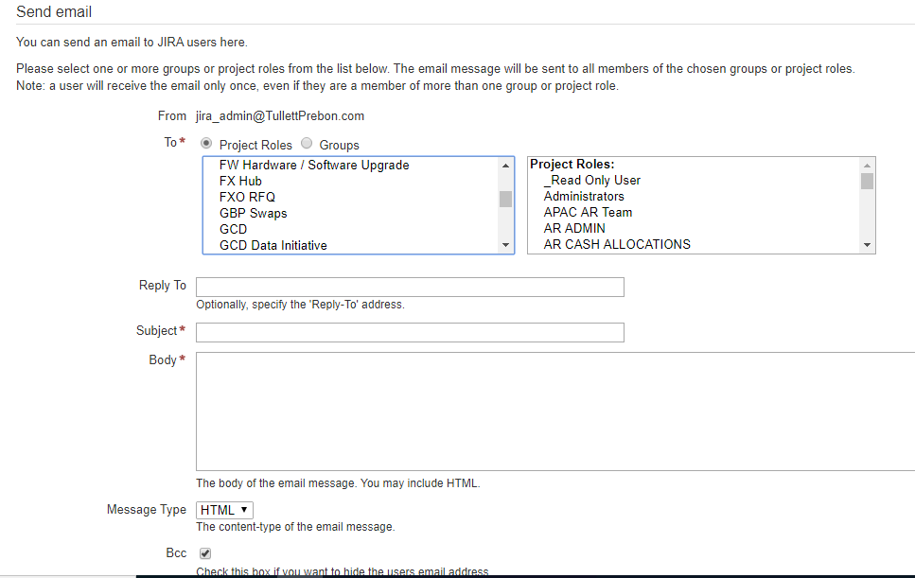Select 'GBP Swaps' in the projects list

pos(255,213)
